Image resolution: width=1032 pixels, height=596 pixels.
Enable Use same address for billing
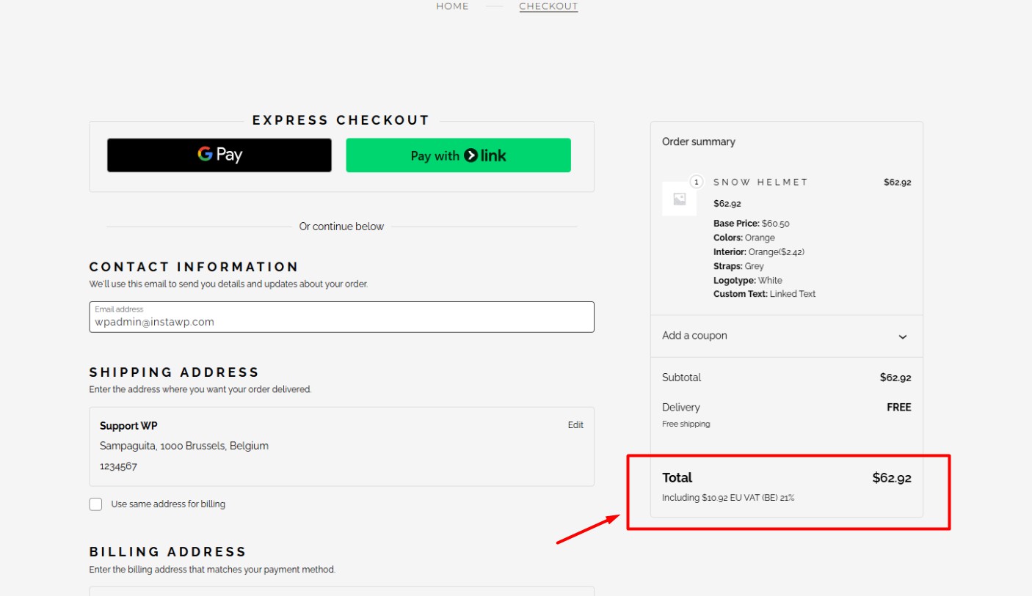[95, 504]
